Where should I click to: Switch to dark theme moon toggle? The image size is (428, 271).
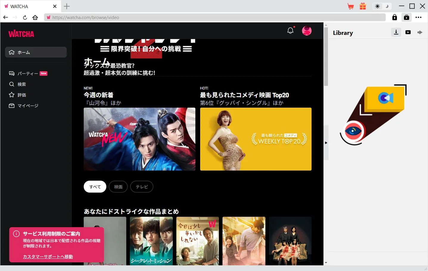[387, 6]
